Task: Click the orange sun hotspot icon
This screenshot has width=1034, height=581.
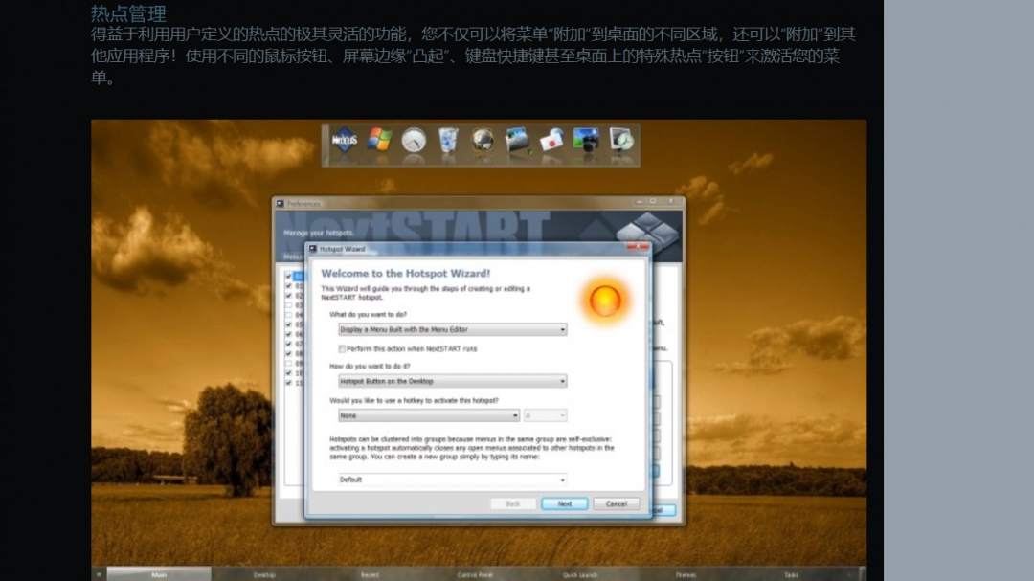Action: pyautogui.click(x=605, y=301)
